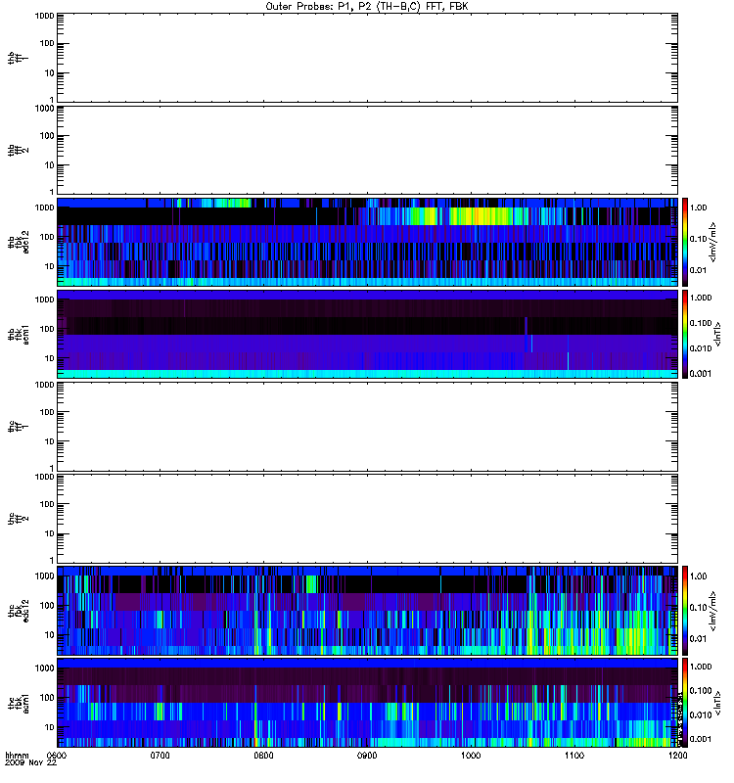
Task: Click inside the thc fbk scm1 spectrogram
Action: point(368,703)
